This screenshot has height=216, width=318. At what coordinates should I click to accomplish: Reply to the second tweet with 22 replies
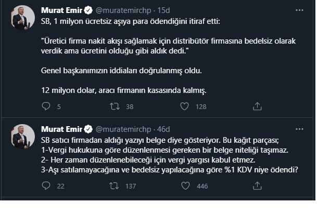click(45, 186)
